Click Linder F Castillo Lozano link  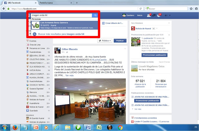tap(146, 122)
